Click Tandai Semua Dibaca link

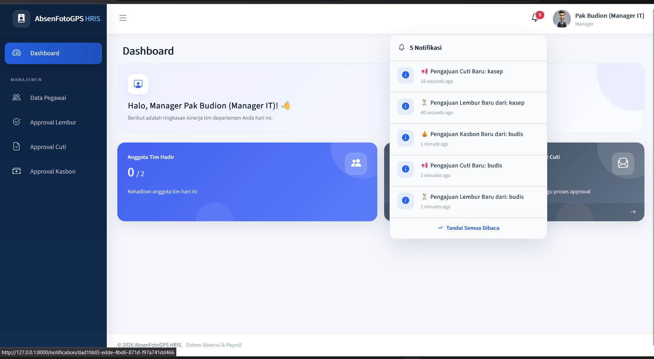[x=468, y=228]
